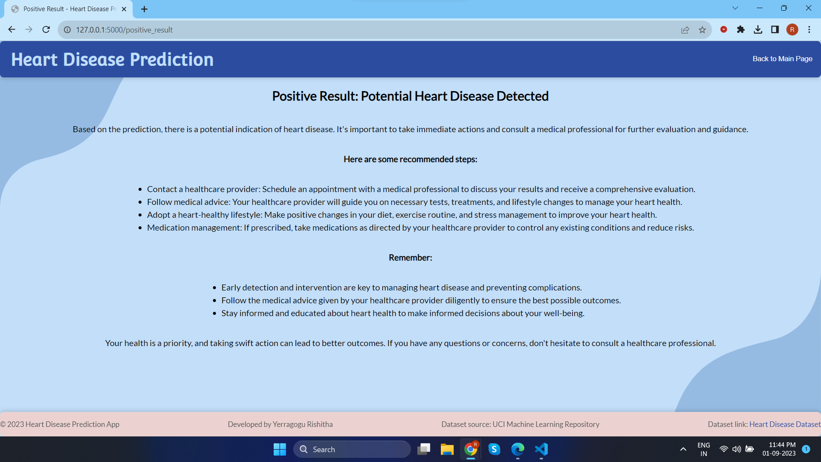Switch ENG IN language input in taskbar

703,449
